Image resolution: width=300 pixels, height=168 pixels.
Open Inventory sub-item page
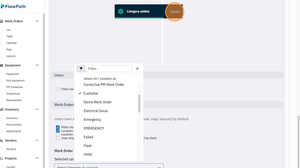click(12, 118)
